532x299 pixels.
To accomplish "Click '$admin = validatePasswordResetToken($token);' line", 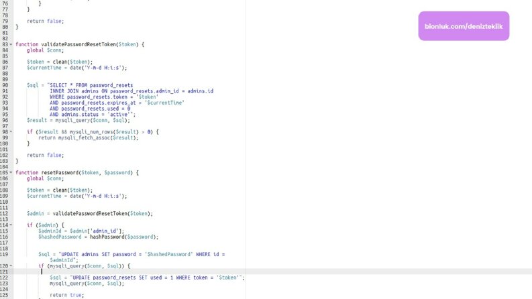I will (x=90, y=214).
